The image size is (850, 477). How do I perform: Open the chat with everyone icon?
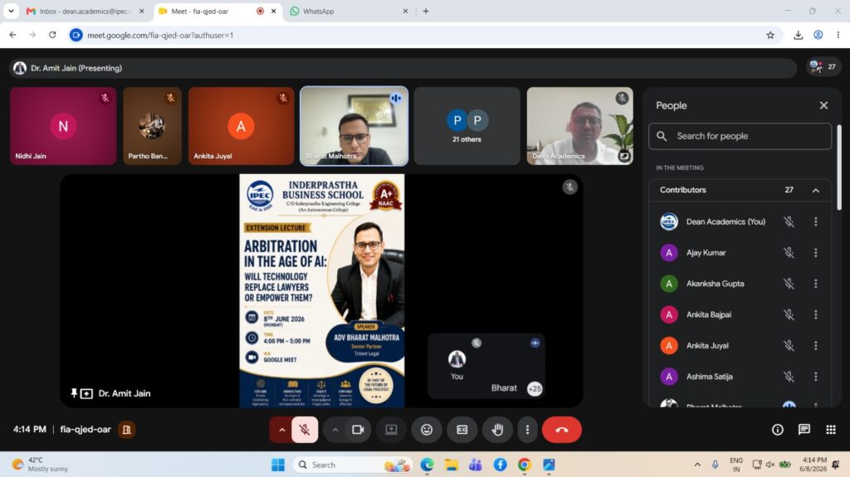coord(804,430)
